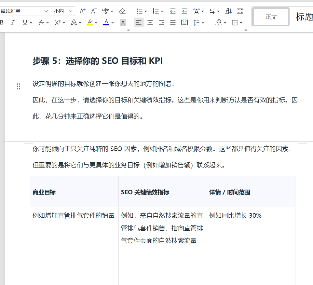Apply justified text alignment
This screenshot has height=285, width=313.
[x=173, y=22]
